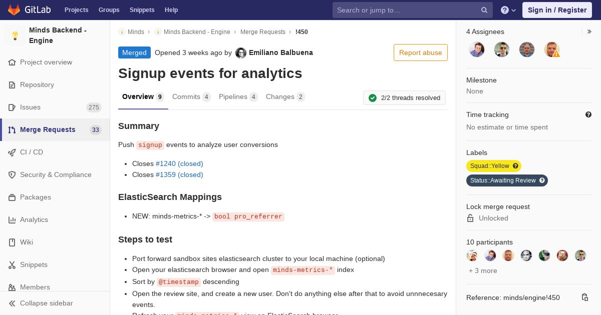Click the GitLab fox logo
The width and height of the screenshot is (601, 315).
(14, 10)
